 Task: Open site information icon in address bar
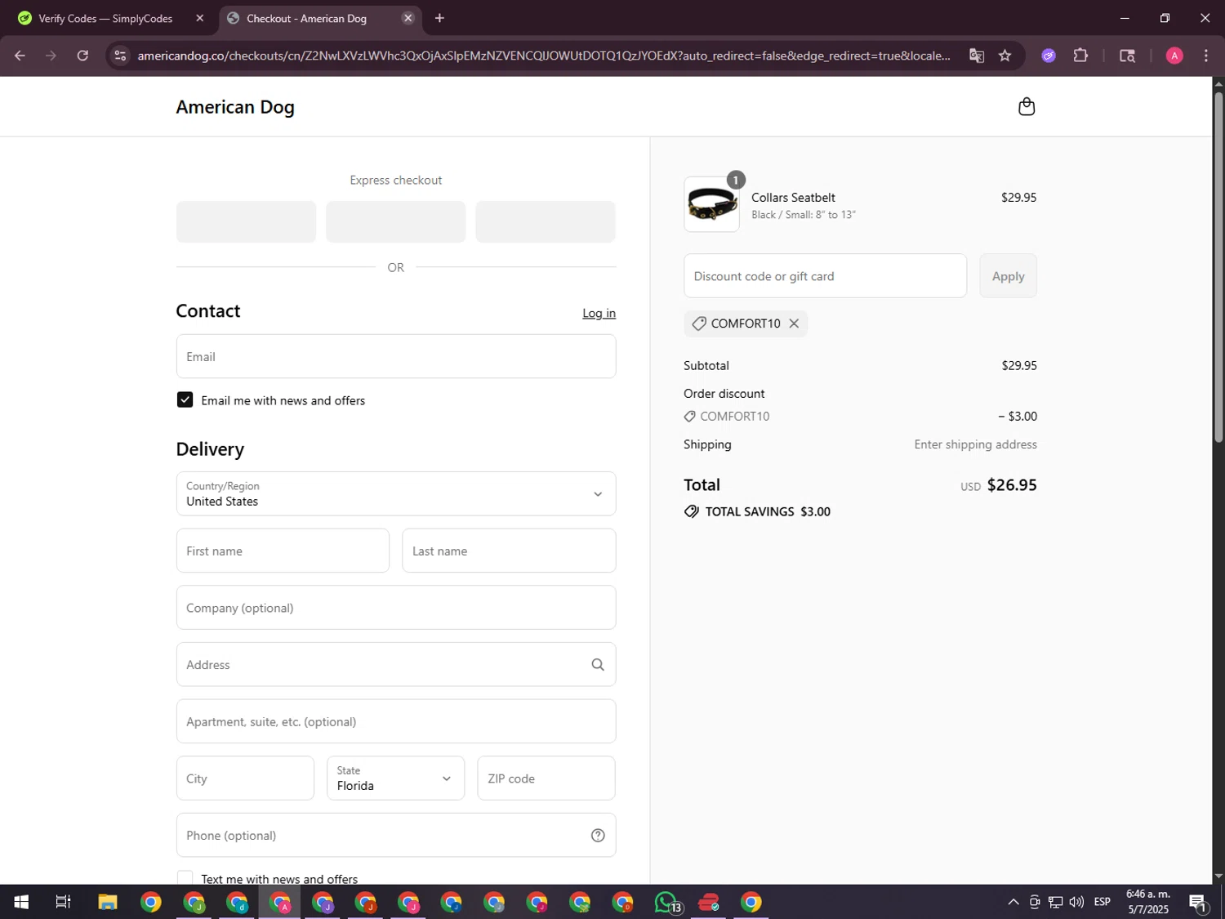pyautogui.click(x=120, y=56)
